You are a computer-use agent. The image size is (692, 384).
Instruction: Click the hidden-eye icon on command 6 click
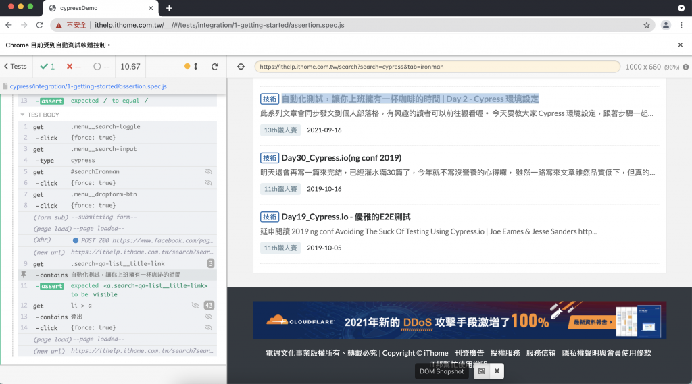pyautogui.click(x=208, y=182)
